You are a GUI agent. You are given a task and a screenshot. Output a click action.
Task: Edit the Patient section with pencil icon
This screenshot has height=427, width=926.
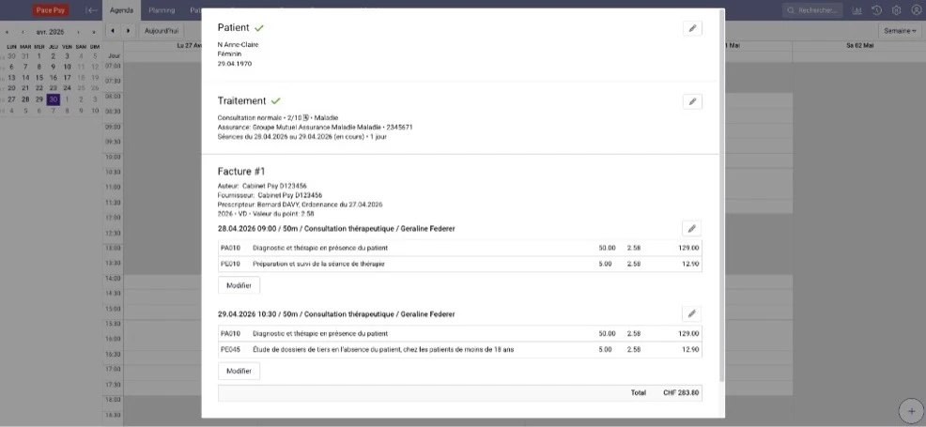point(692,28)
